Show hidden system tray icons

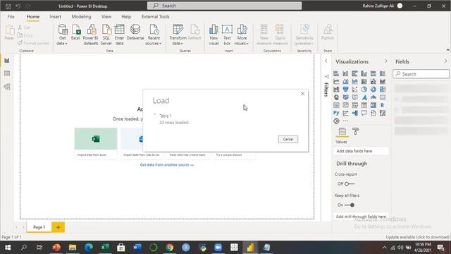(384, 248)
